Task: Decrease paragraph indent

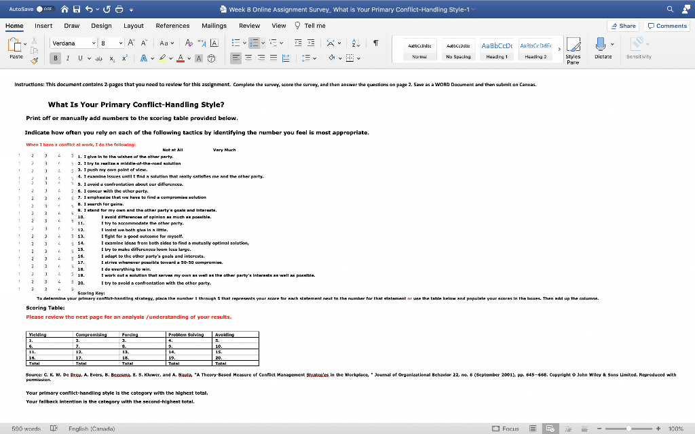Action: click(299, 43)
